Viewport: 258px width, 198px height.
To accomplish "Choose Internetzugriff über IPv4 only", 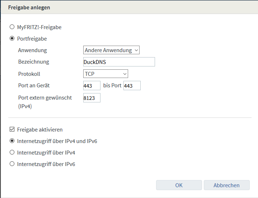I will pos(12,152).
